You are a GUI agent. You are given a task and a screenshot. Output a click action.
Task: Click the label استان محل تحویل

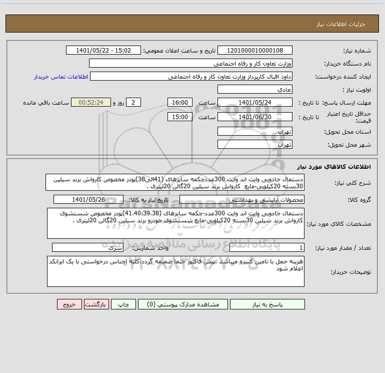click(x=347, y=132)
